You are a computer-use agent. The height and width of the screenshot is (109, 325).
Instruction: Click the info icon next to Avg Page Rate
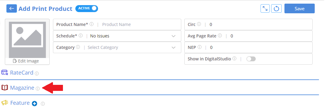pos(220,36)
